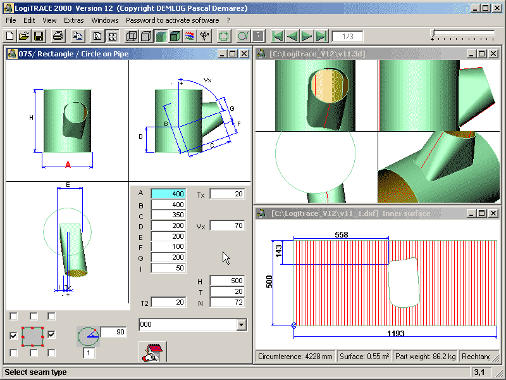Open the Windows menu
The height and width of the screenshot is (380, 506).
click(105, 20)
